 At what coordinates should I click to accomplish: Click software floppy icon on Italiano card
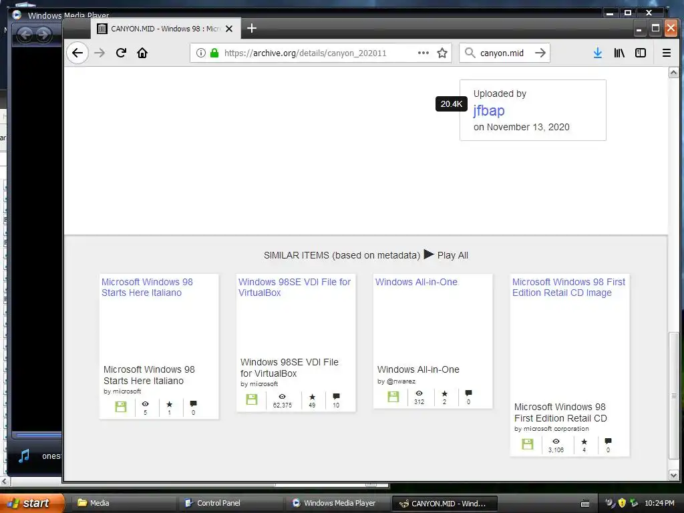tap(121, 407)
